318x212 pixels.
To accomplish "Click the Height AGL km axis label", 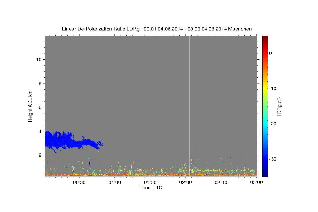I will (30, 106).
